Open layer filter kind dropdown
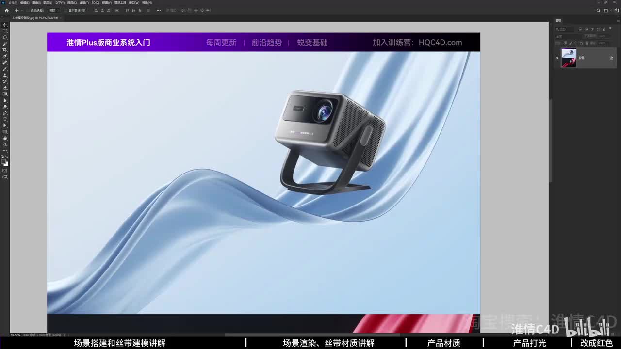The image size is (621, 349). click(565, 29)
